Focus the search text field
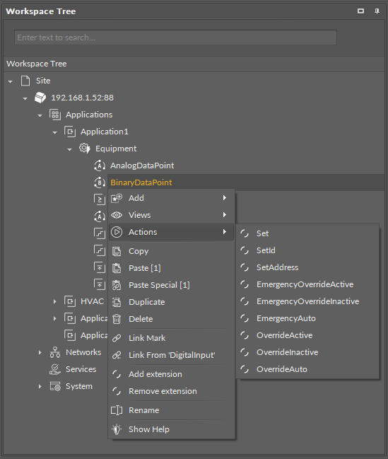388x459 pixels. coord(175,37)
